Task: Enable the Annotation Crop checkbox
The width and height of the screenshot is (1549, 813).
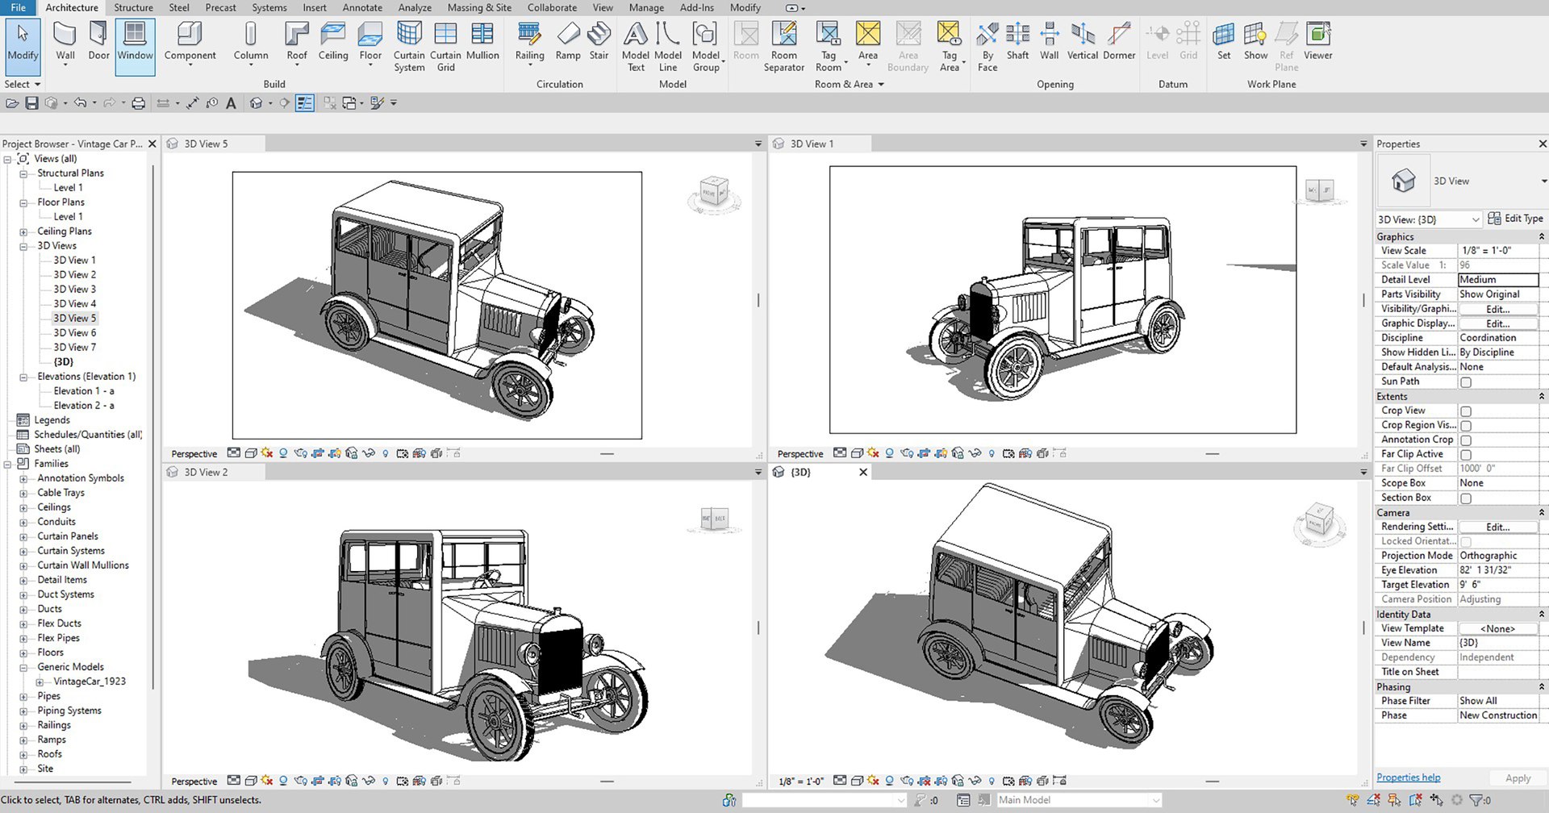Action: click(1466, 440)
